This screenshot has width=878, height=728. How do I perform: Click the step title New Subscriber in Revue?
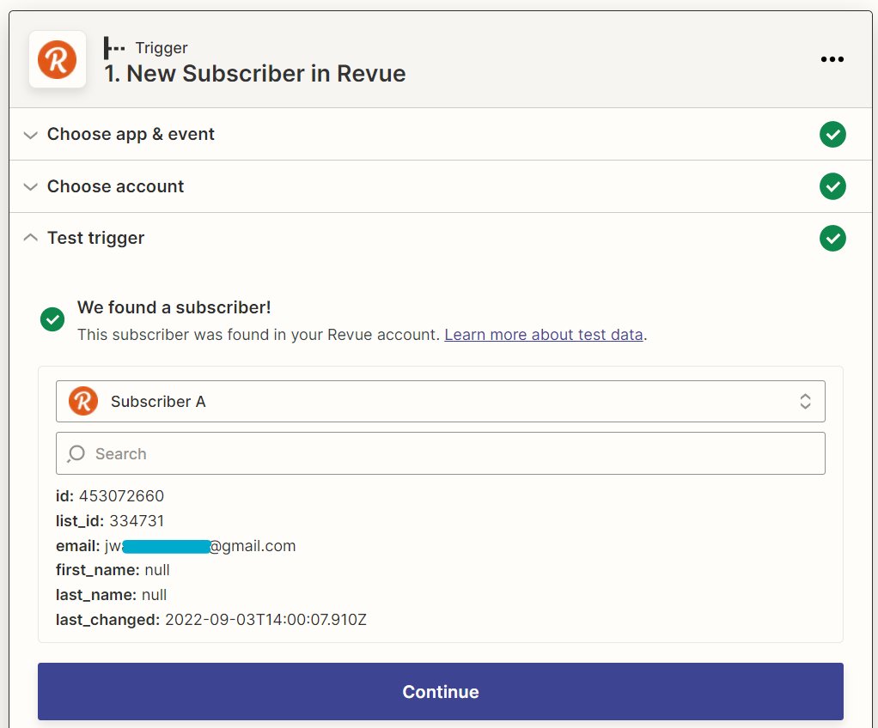pyautogui.click(x=255, y=73)
